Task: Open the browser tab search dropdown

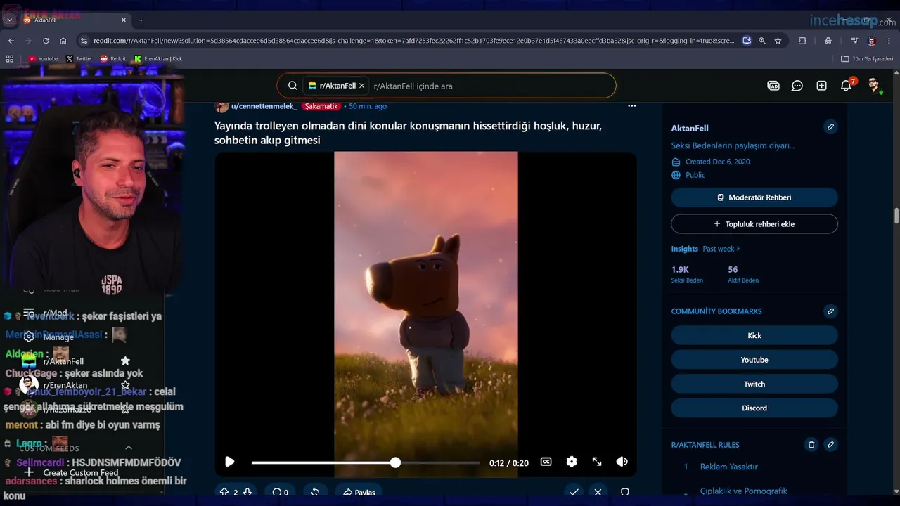Action: 9,20
